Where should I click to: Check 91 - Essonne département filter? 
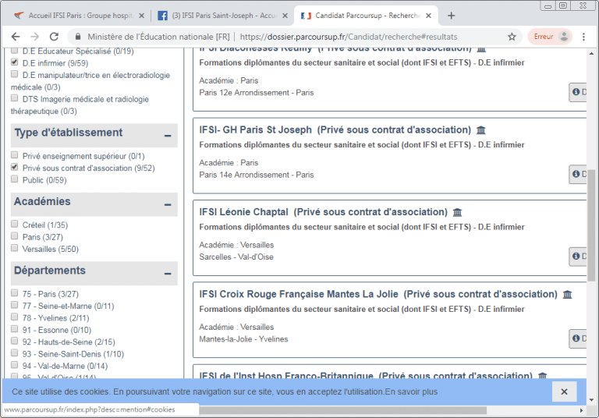pyautogui.click(x=15, y=328)
